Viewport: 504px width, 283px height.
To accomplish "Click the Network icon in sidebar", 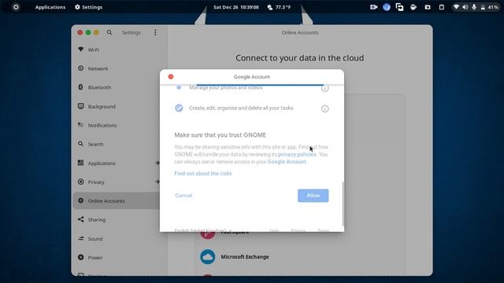I will point(80,68).
